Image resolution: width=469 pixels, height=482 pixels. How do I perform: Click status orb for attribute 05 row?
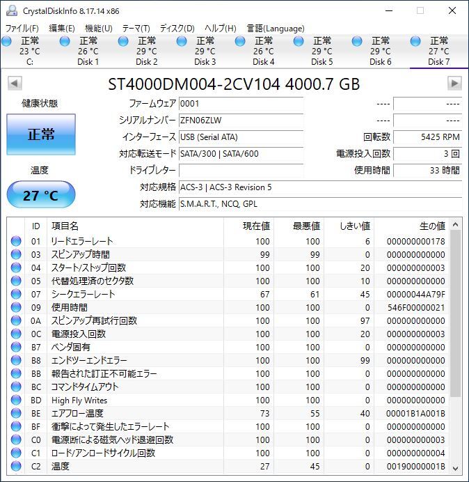[16, 281]
